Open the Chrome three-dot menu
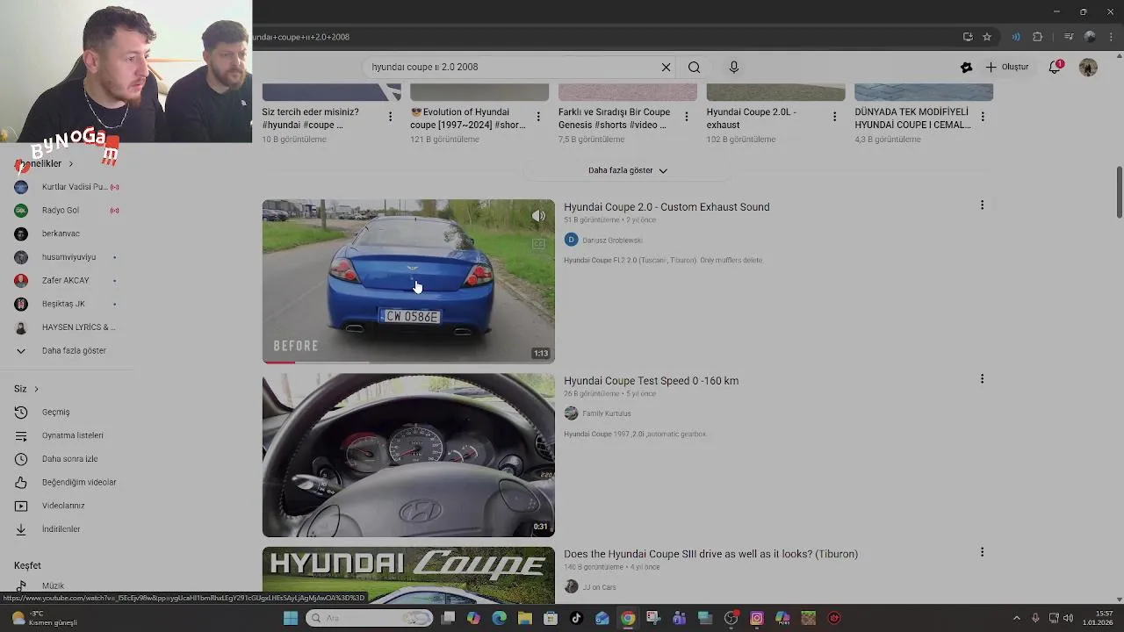Viewport: 1124px width, 632px height. click(1110, 37)
